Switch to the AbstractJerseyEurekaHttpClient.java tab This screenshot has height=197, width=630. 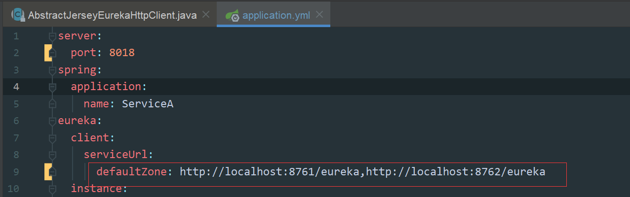click(112, 15)
